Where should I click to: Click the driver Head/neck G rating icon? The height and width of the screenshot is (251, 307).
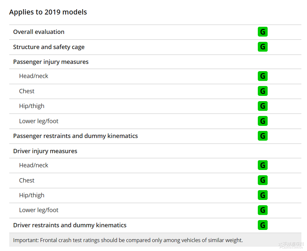262,165
